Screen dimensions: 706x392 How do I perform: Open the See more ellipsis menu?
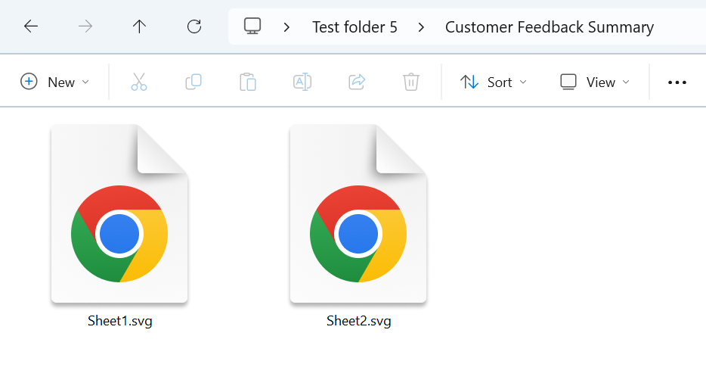pos(677,82)
